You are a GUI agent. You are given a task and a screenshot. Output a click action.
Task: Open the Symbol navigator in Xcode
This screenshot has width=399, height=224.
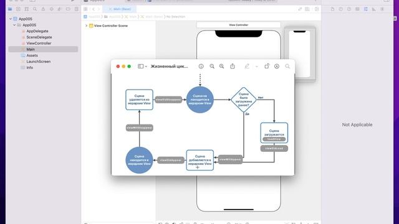click(26, 9)
